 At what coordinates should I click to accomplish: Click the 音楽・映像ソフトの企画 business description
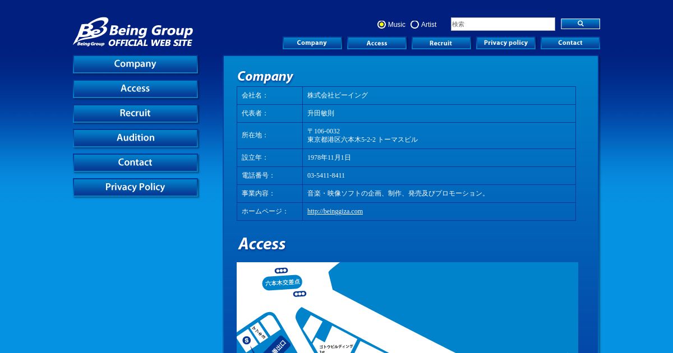click(398, 194)
